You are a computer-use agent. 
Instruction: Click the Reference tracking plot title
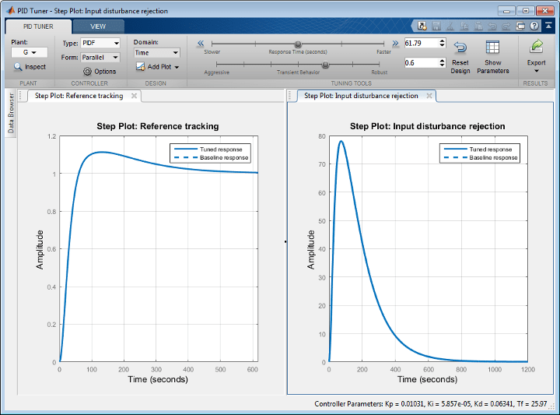158,126
